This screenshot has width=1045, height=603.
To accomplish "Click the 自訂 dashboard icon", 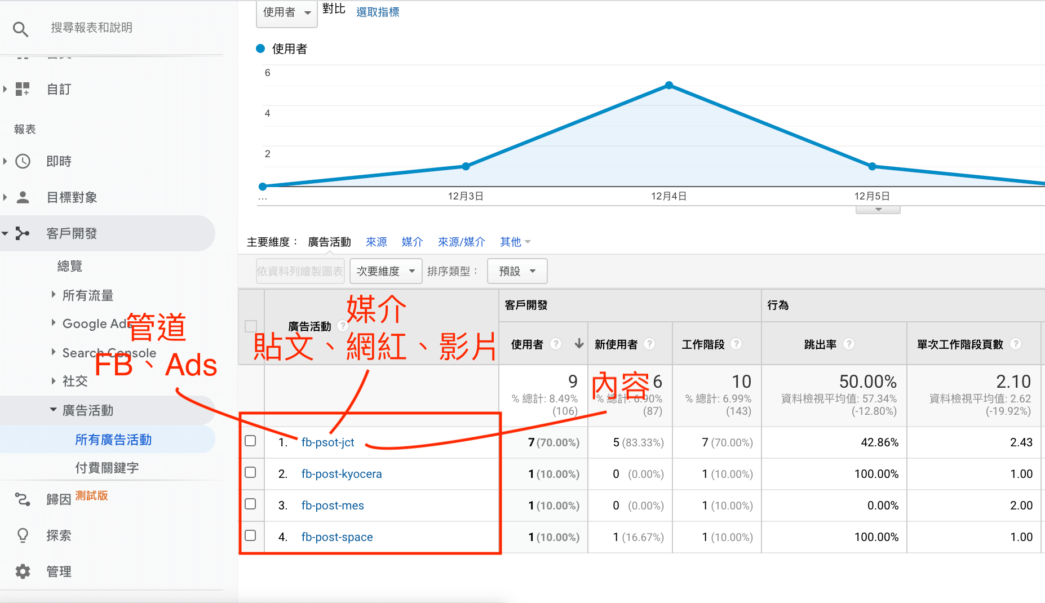I will click(23, 89).
